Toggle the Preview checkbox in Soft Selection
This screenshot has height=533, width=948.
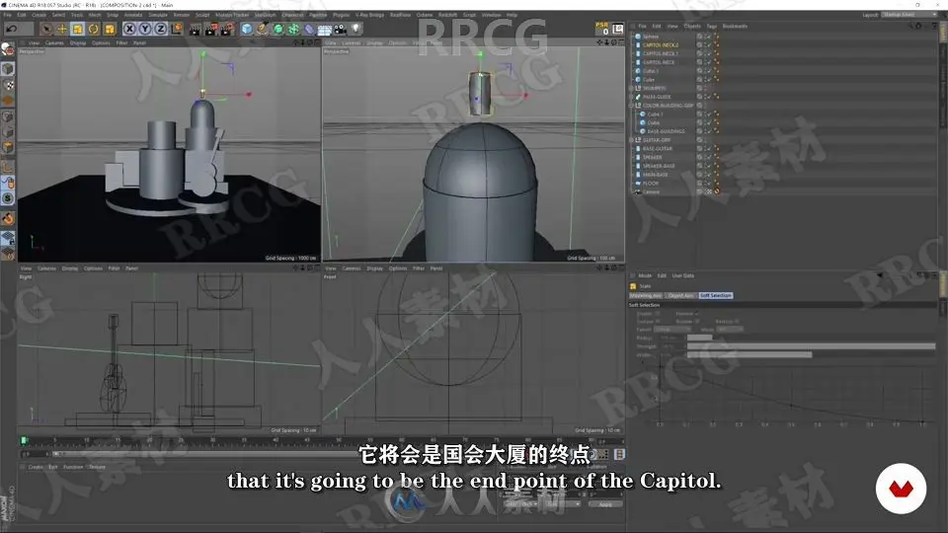(697, 314)
